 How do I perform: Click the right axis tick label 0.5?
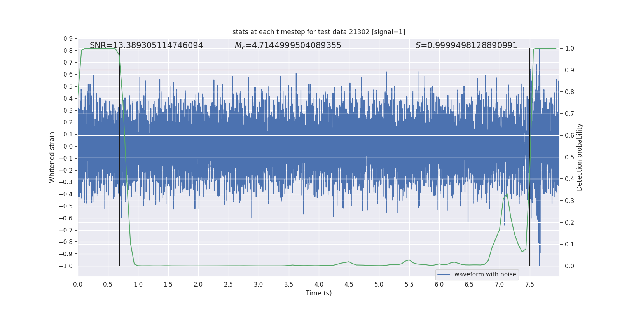[x=570, y=157]
